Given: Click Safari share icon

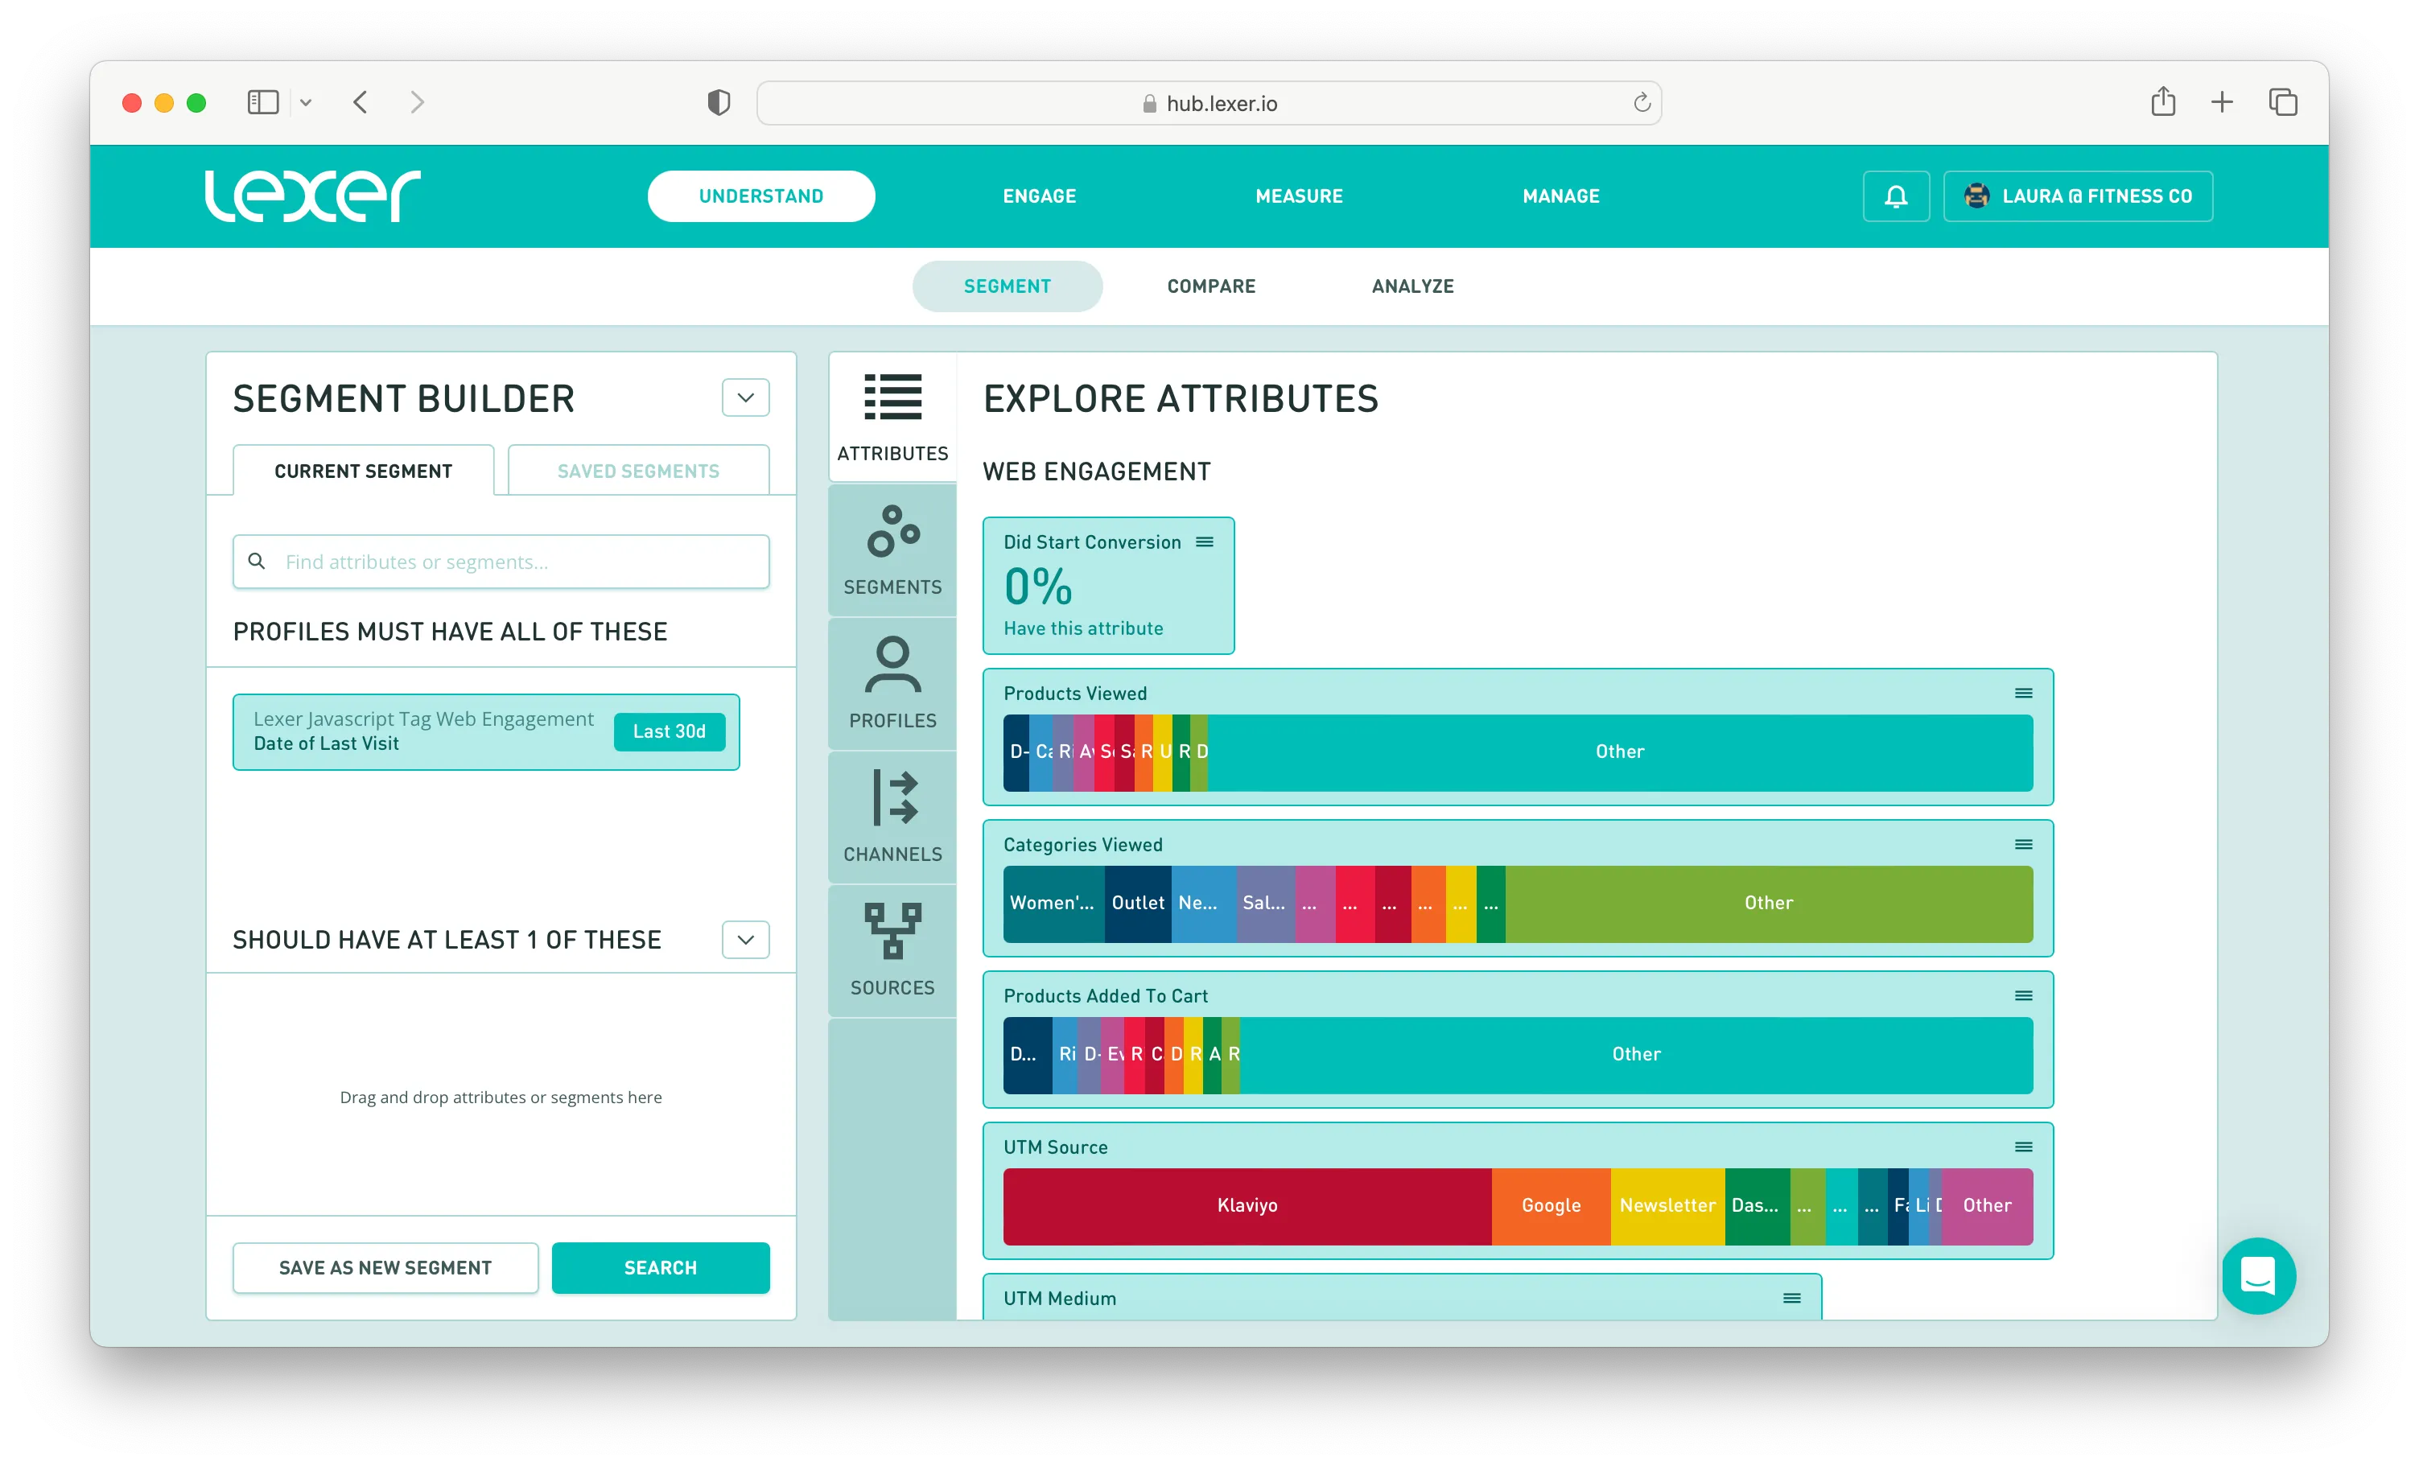Looking at the screenshot, I should pos(2163,102).
